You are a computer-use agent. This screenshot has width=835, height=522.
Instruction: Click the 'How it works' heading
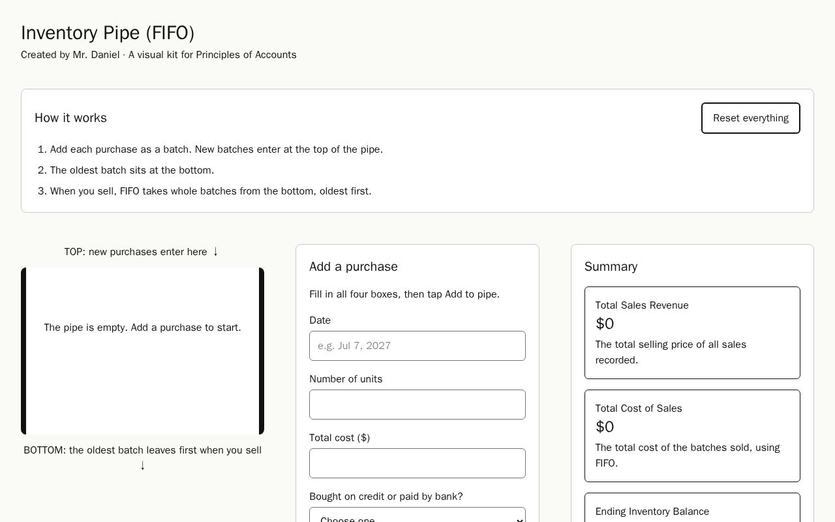[70, 118]
